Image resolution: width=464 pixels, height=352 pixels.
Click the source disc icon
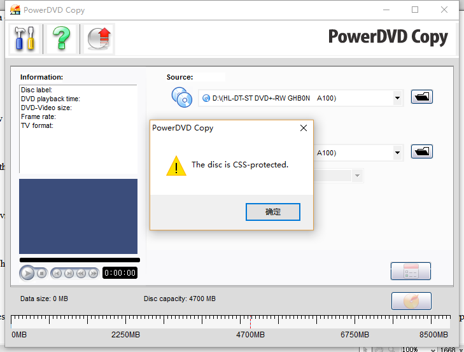point(181,97)
